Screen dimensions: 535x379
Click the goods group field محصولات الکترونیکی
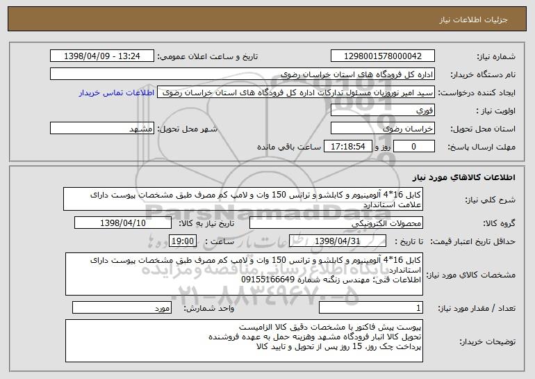point(336,223)
